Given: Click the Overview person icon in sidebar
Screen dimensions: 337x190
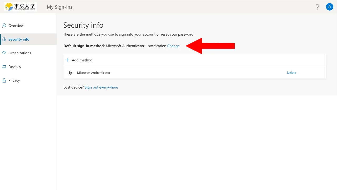Looking at the screenshot, I should tap(4, 26).
